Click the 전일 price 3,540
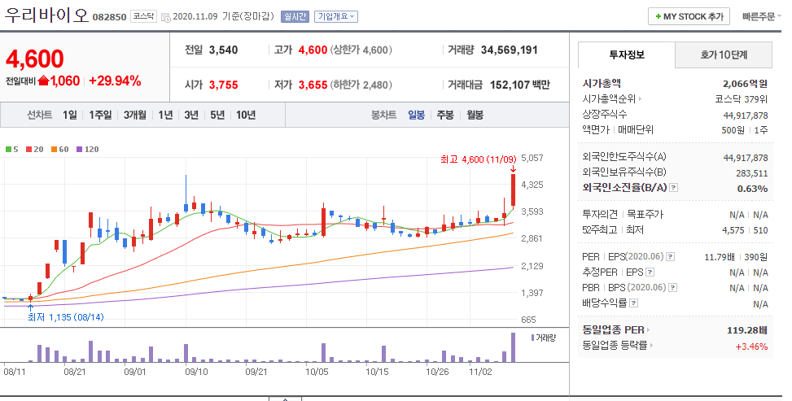 [x=223, y=50]
